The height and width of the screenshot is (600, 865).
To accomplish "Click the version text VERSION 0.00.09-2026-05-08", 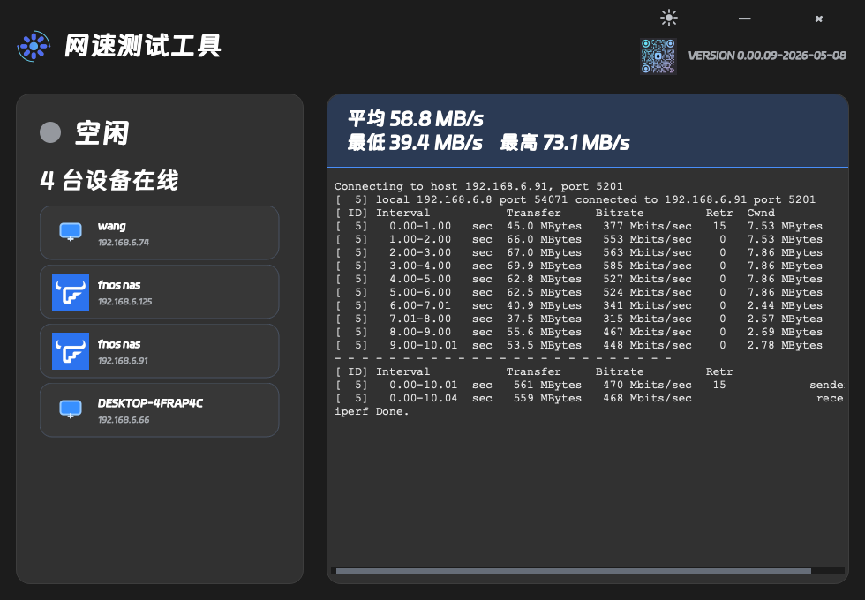I will pyautogui.click(x=767, y=56).
